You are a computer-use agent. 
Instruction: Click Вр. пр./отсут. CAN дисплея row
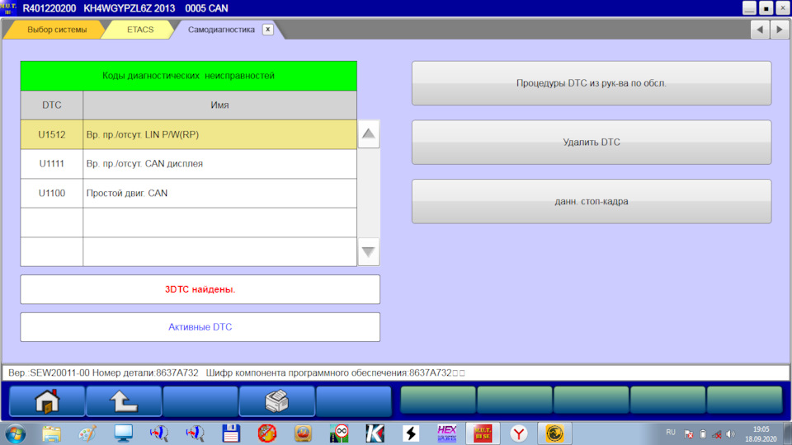pos(219,163)
